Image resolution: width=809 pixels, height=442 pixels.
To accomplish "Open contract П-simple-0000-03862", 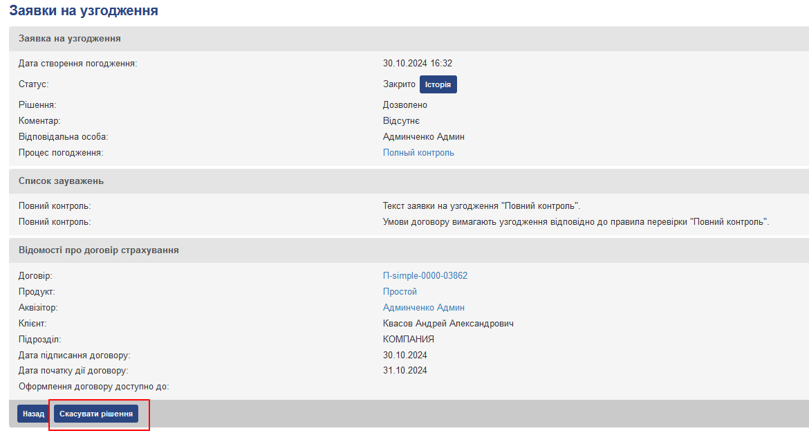I will 425,276.
